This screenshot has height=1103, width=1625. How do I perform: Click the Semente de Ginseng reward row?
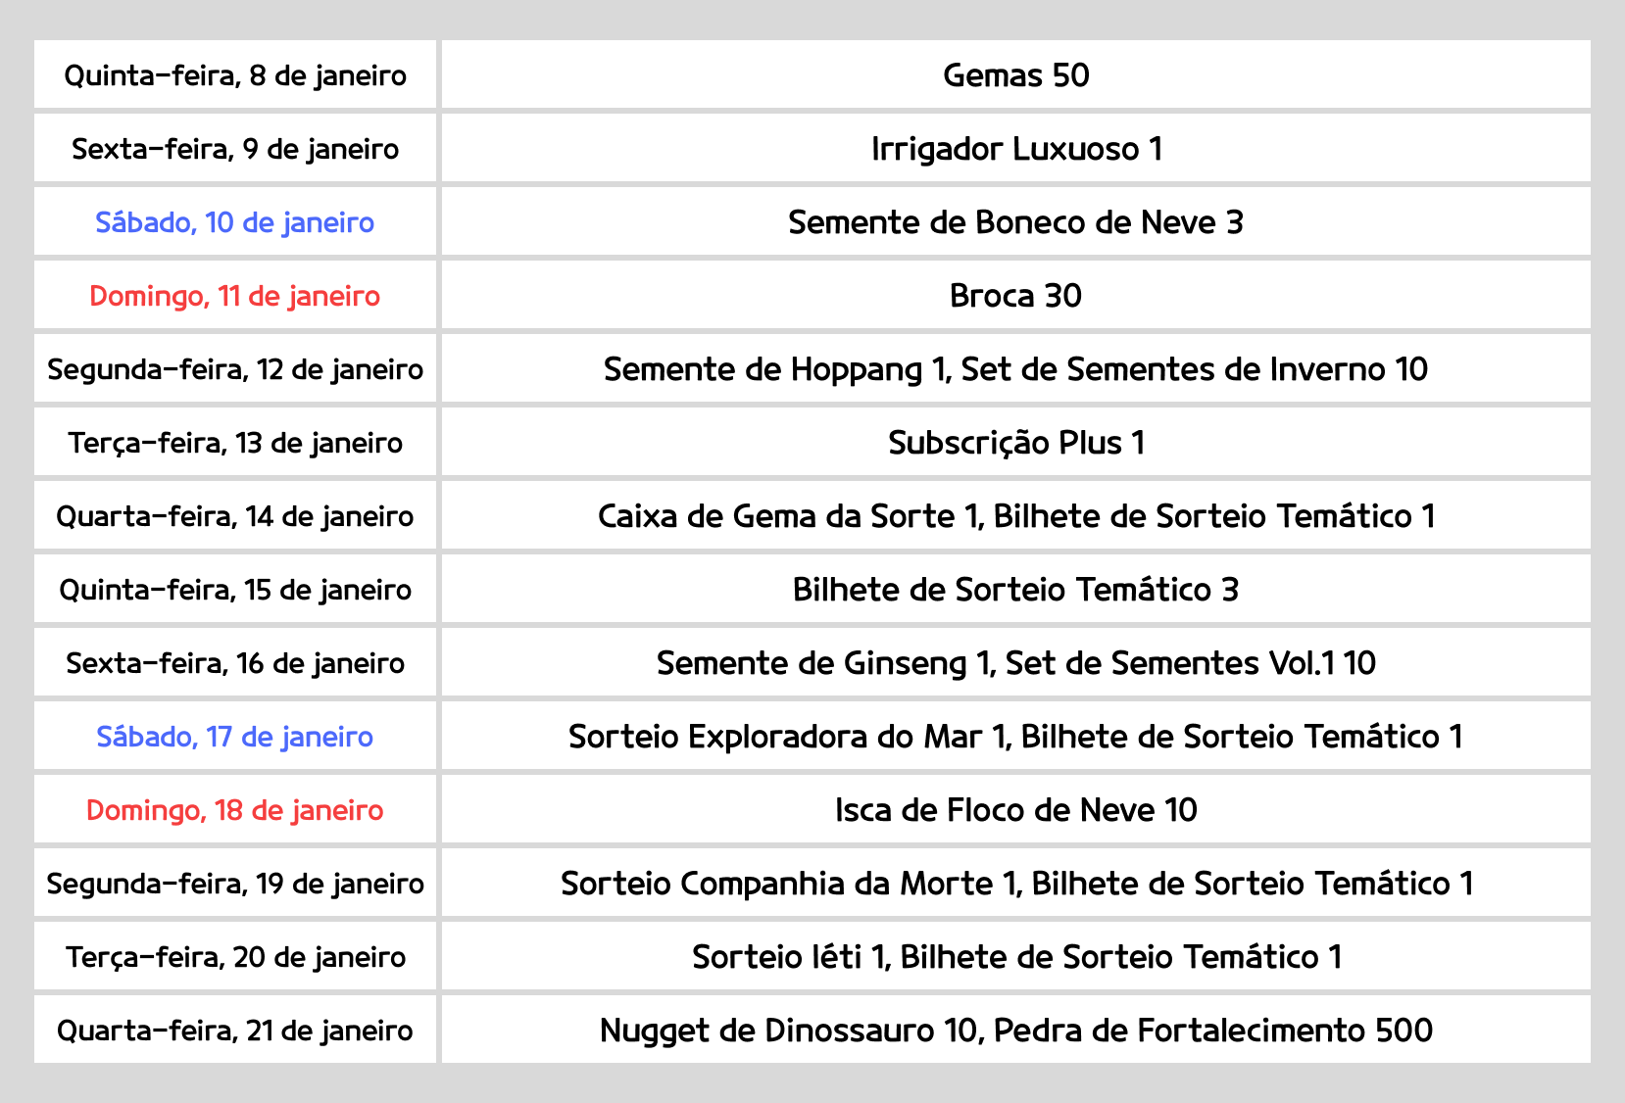pyautogui.click(x=1015, y=663)
